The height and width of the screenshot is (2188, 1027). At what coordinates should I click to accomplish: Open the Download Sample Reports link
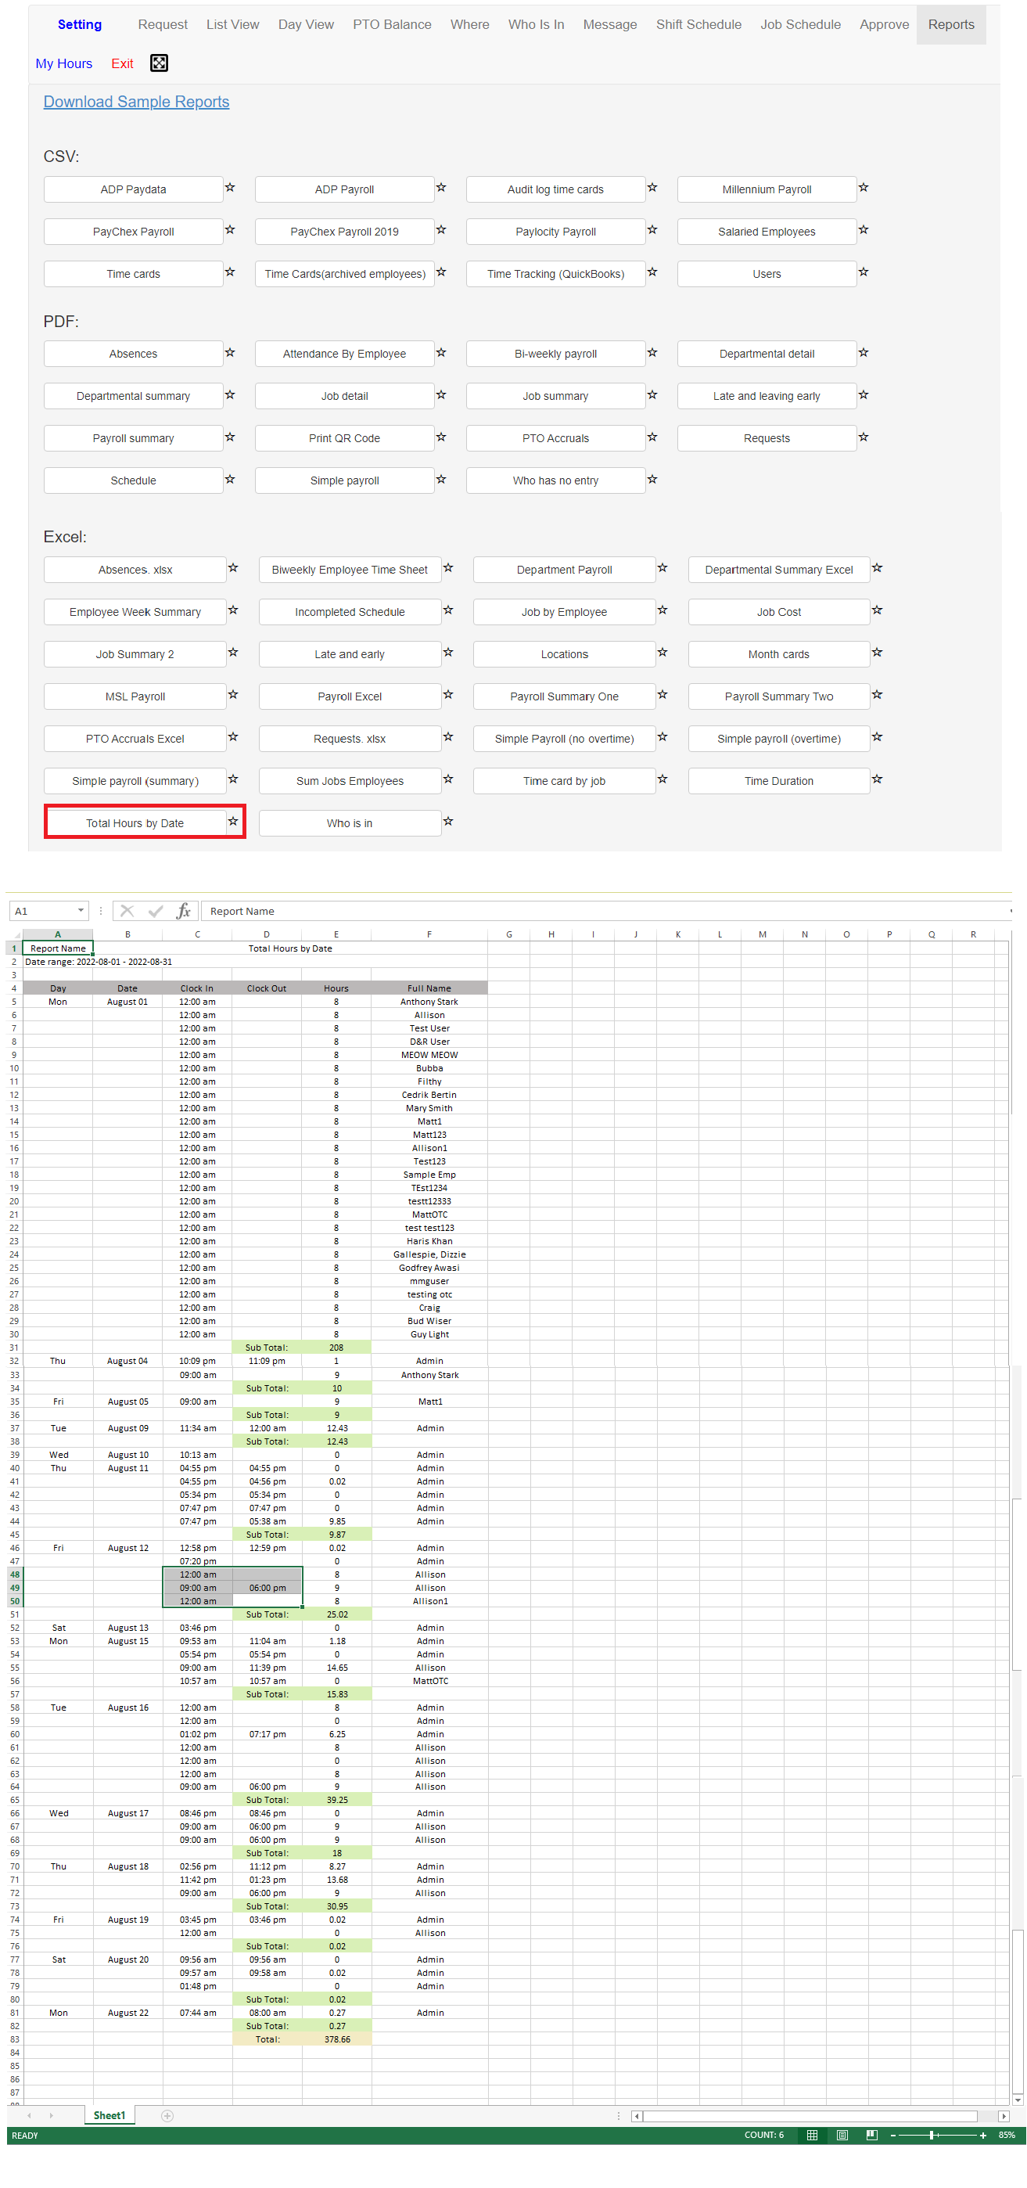coord(136,102)
